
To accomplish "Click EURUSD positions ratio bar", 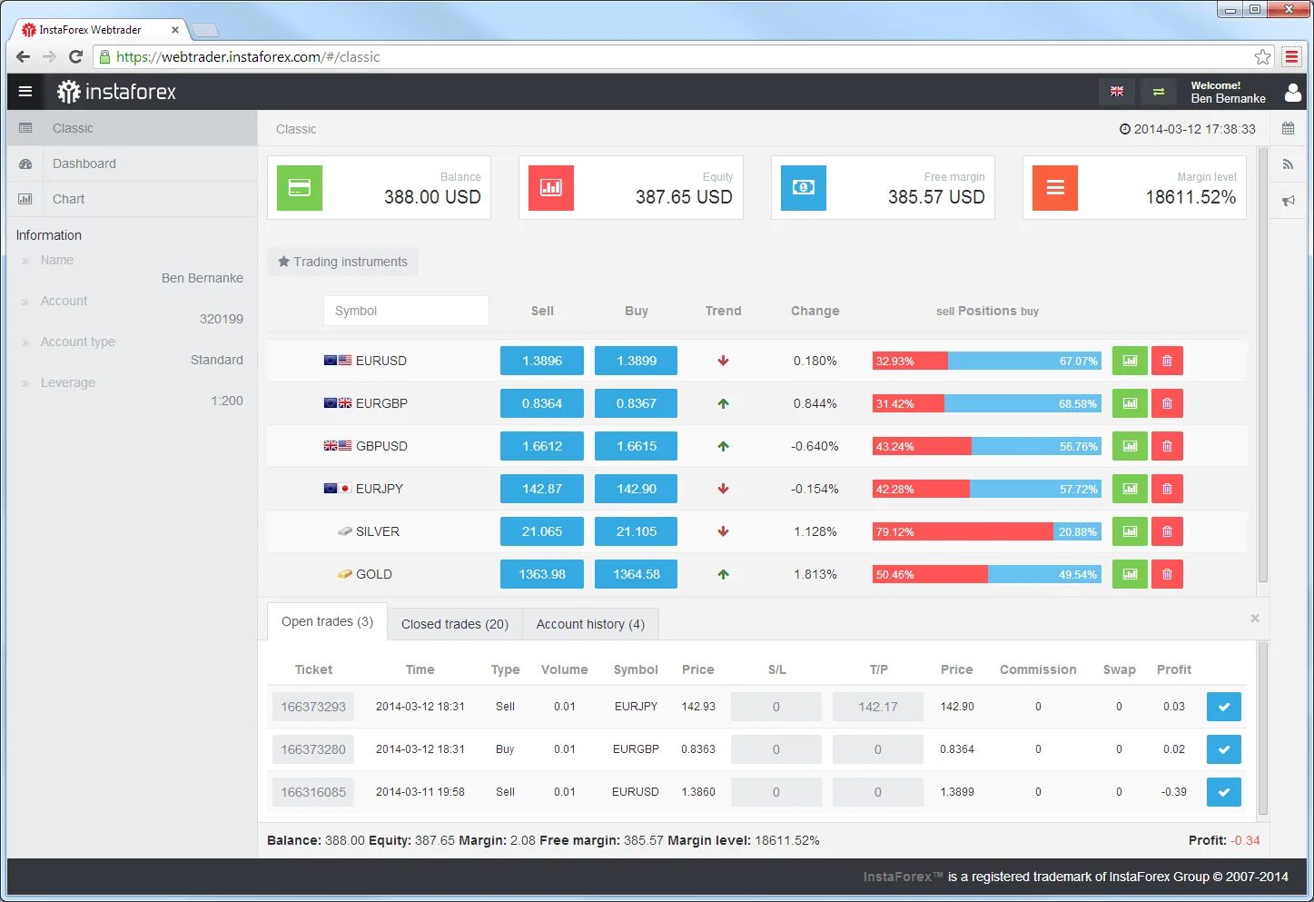I will 987,361.
